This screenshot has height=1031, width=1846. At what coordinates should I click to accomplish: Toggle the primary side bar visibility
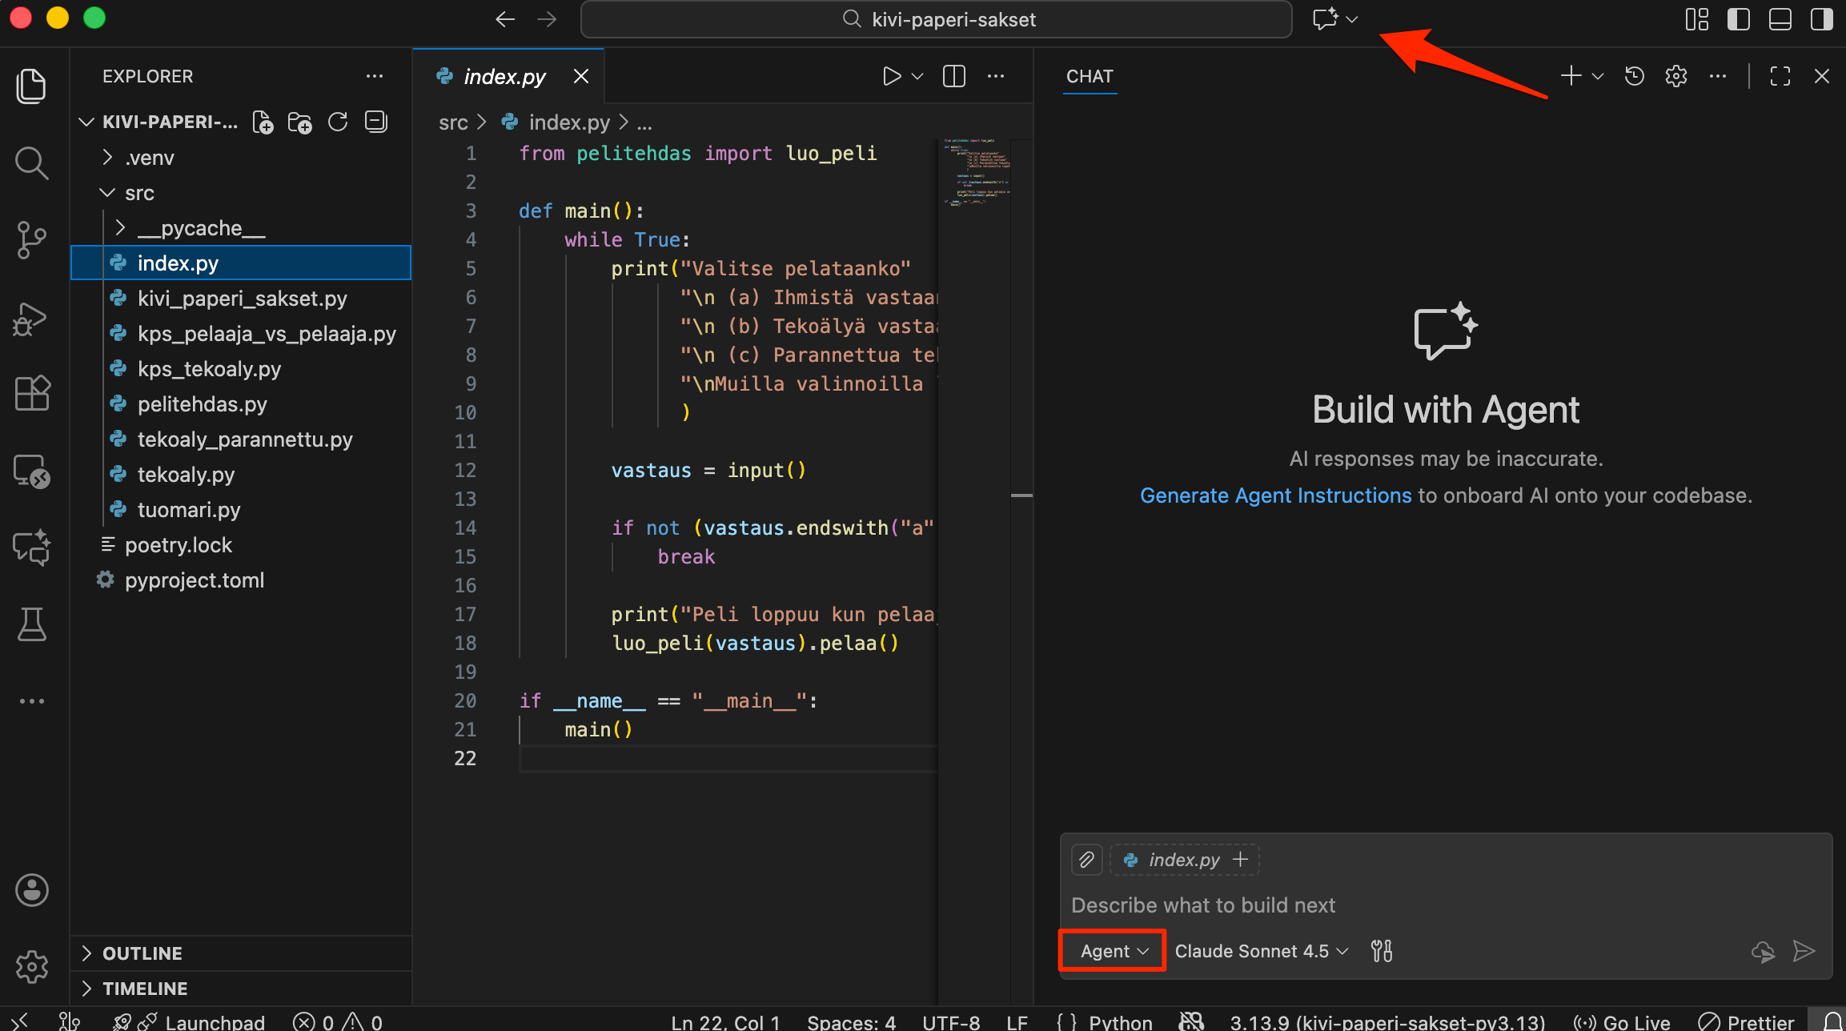pyautogui.click(x=1738, y=19)
